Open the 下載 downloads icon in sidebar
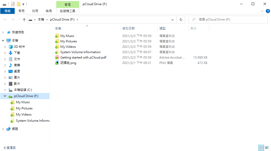The height and width of the screenshot is (151, 271). coord(11,53)
